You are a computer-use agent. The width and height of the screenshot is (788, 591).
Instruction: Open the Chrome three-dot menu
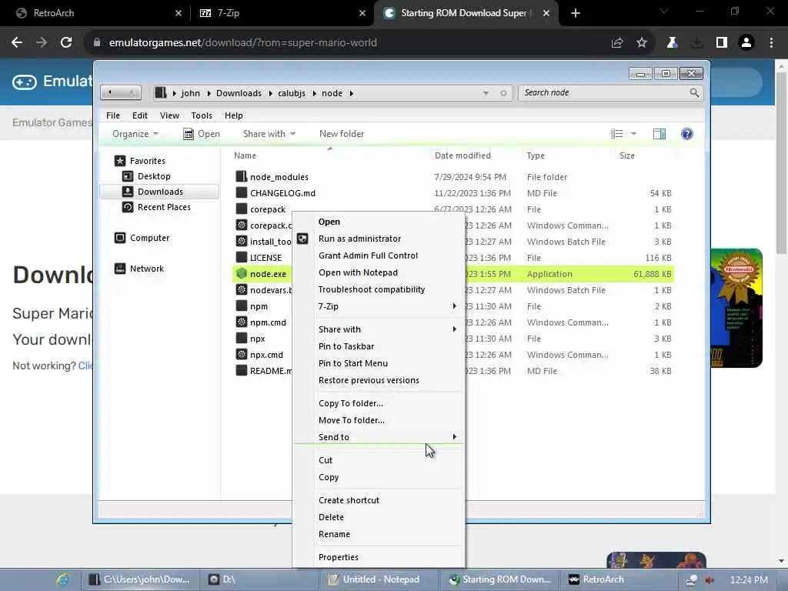pyautogui.click(x=771, y=43)
